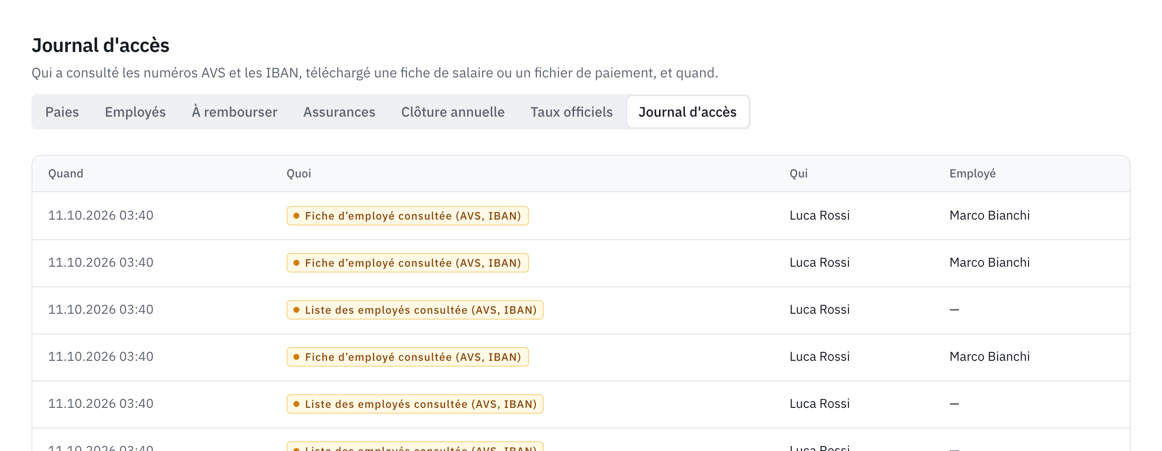The height and width of the screenshot is (451, 1162).
Task: Click Luca Rossi in the fifth row
Action: click(x=819, y=403)
